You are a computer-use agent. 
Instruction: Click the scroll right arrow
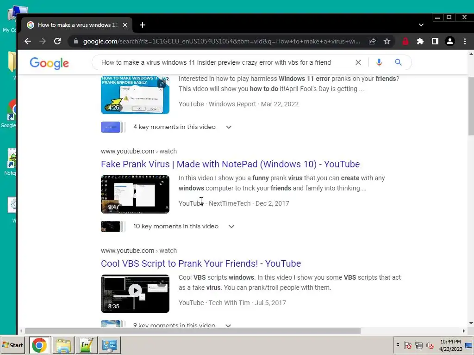[x=464, y=331]
